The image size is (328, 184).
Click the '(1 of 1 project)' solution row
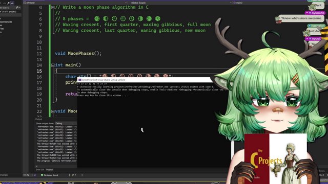click(8, 12)
